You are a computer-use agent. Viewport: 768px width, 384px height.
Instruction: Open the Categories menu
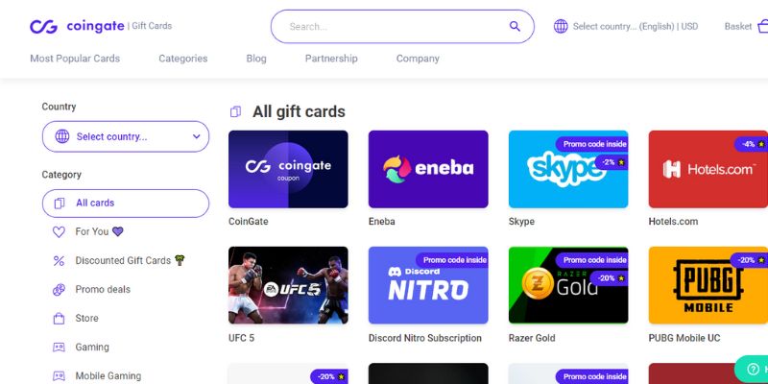tap(183, 59)
